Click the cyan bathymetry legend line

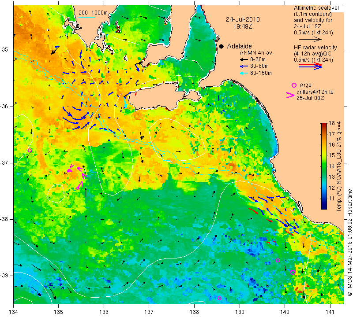[86, 17]
